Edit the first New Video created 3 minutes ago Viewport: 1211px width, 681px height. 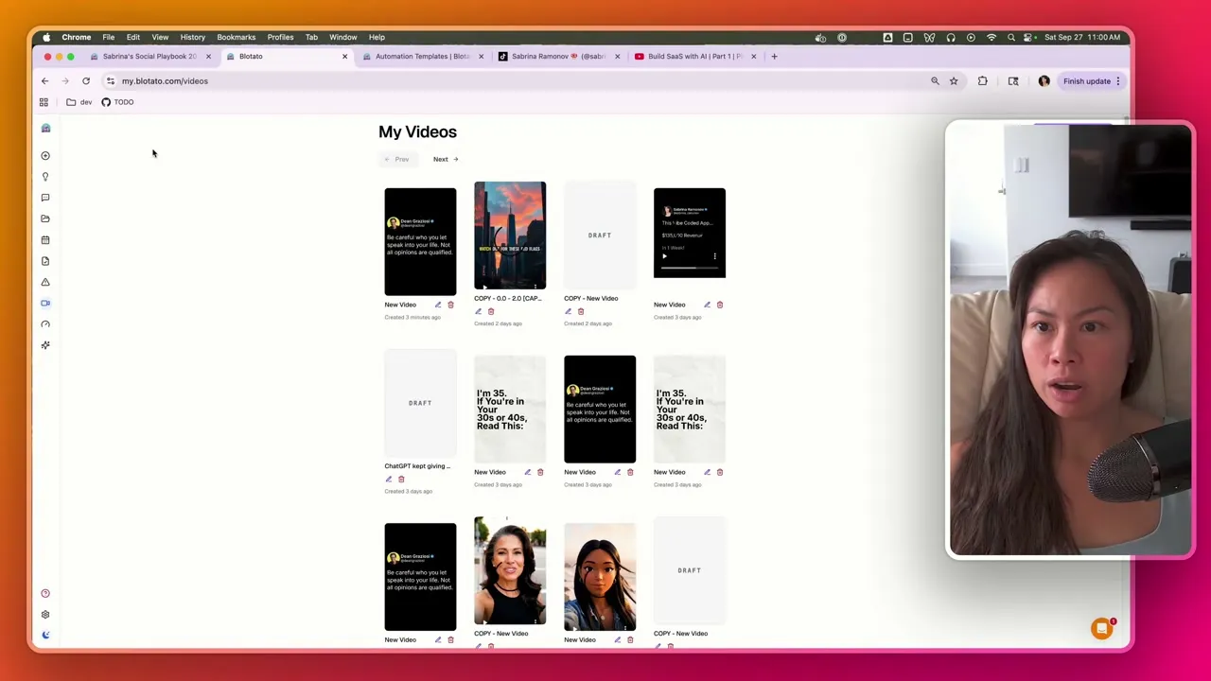point(438,305)
